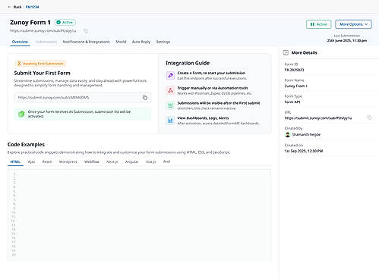This screenshot has width=379, height=279.
Task: Click the Last Submitted on date text
Action: point(347,40)
